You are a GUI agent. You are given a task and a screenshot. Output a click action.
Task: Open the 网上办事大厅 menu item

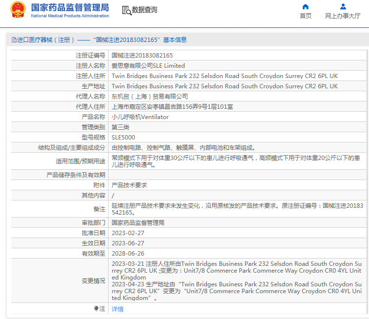(343, 16)
